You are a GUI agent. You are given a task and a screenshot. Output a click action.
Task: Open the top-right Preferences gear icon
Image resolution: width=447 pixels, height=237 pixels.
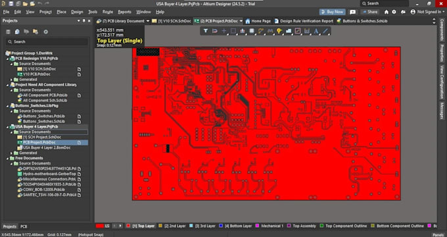[394, 12]
